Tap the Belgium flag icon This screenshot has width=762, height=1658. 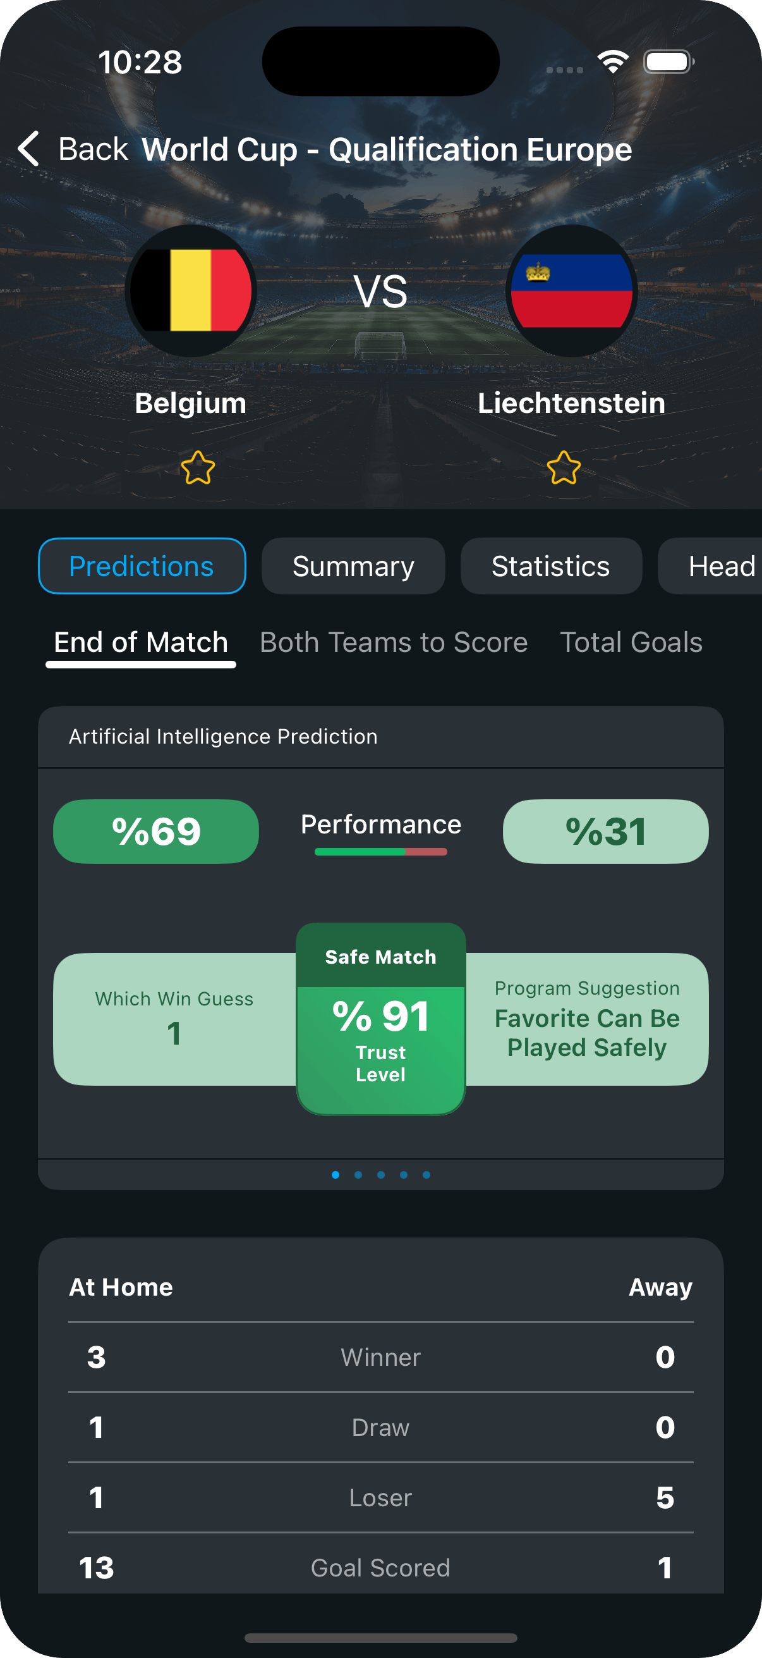tap(191, 291)
